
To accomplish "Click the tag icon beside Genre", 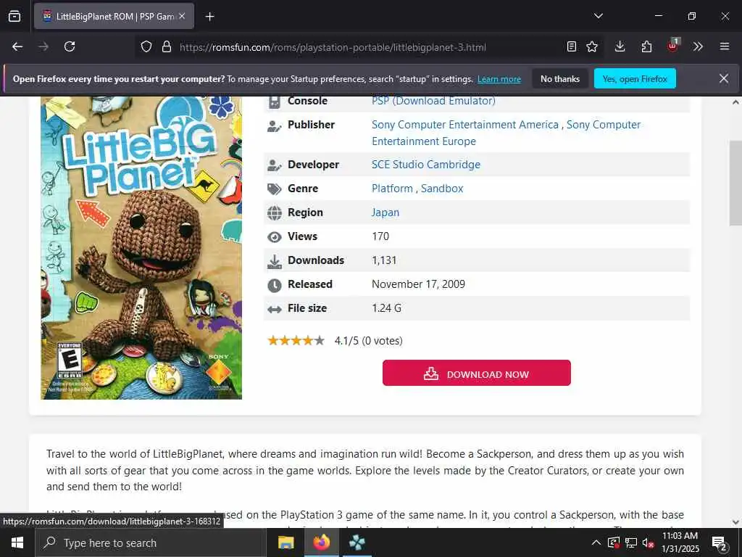I will pyautogui.click(x=275, y=189).
